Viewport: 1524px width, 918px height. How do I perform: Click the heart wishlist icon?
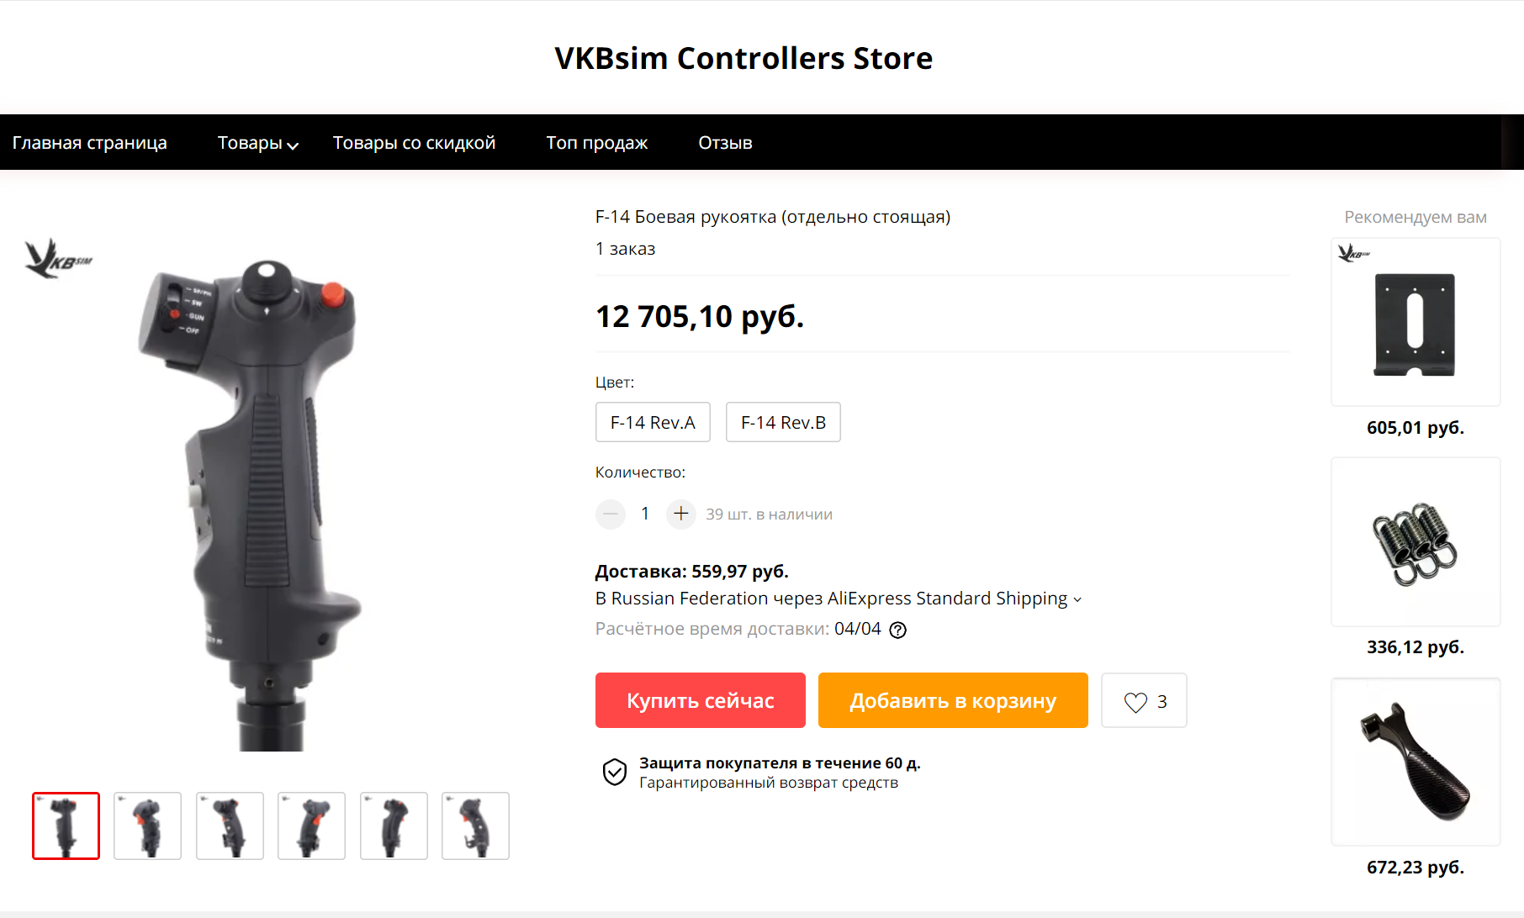pyautogui.click(x=1135, y=702)
